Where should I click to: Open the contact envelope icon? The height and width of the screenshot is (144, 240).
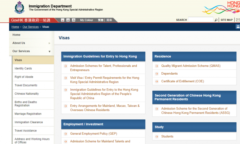(x=238, y=20)
